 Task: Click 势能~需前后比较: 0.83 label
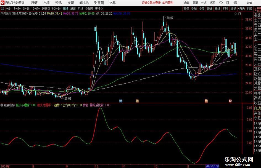tap(97, 105)
